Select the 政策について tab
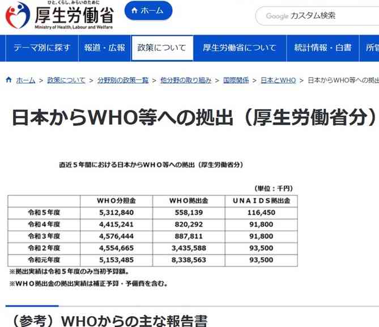 coord(161,48)
